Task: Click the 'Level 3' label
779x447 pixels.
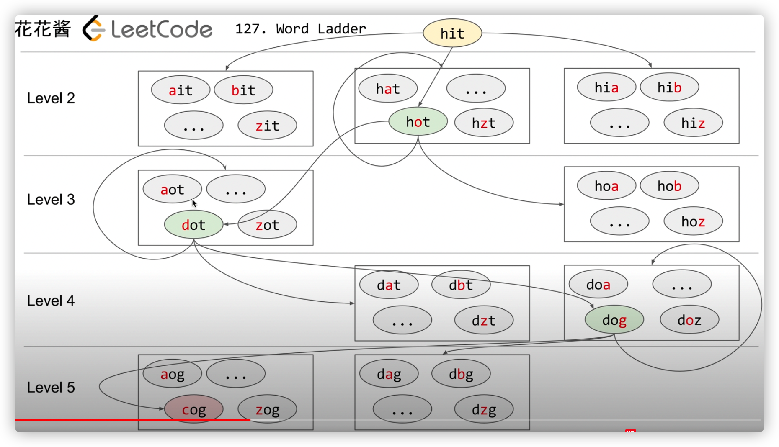Action: click(x=51, y=199)
